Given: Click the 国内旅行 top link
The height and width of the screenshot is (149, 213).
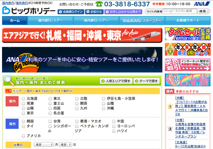Looking at the screenshot, I should 8,3.
